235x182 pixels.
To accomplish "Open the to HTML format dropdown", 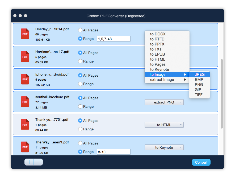I will (x=164, y=125).
